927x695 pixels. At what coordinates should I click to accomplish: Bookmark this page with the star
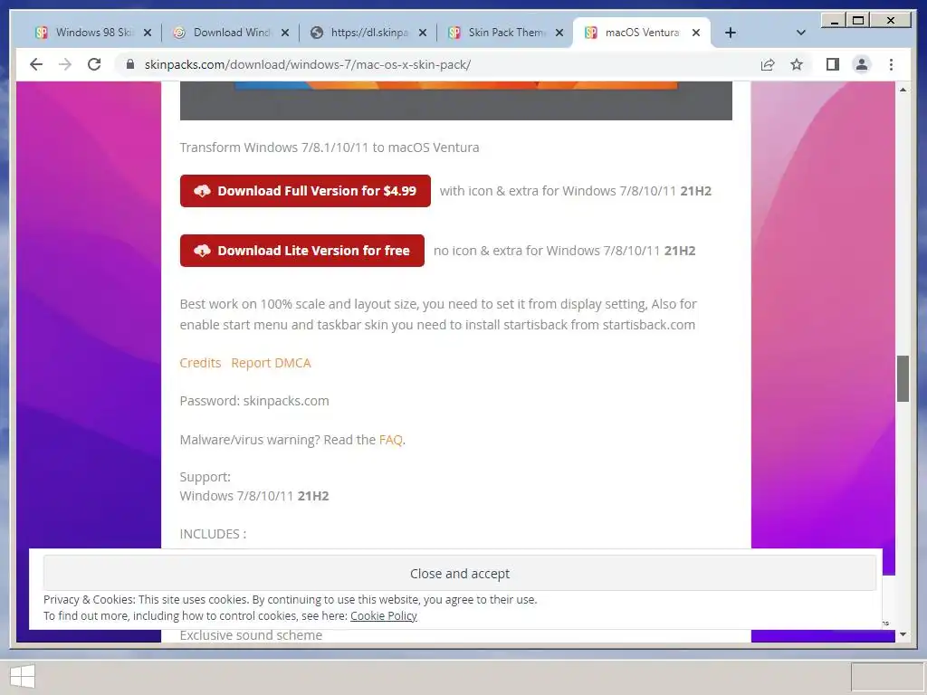tap(797, 64)
